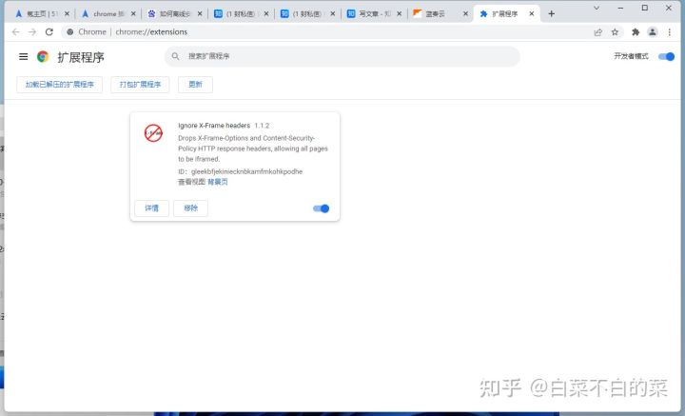Screen dimensions: 685x416
Task: Close the chrome 插 tab
Action: click(x=133, y=14)
